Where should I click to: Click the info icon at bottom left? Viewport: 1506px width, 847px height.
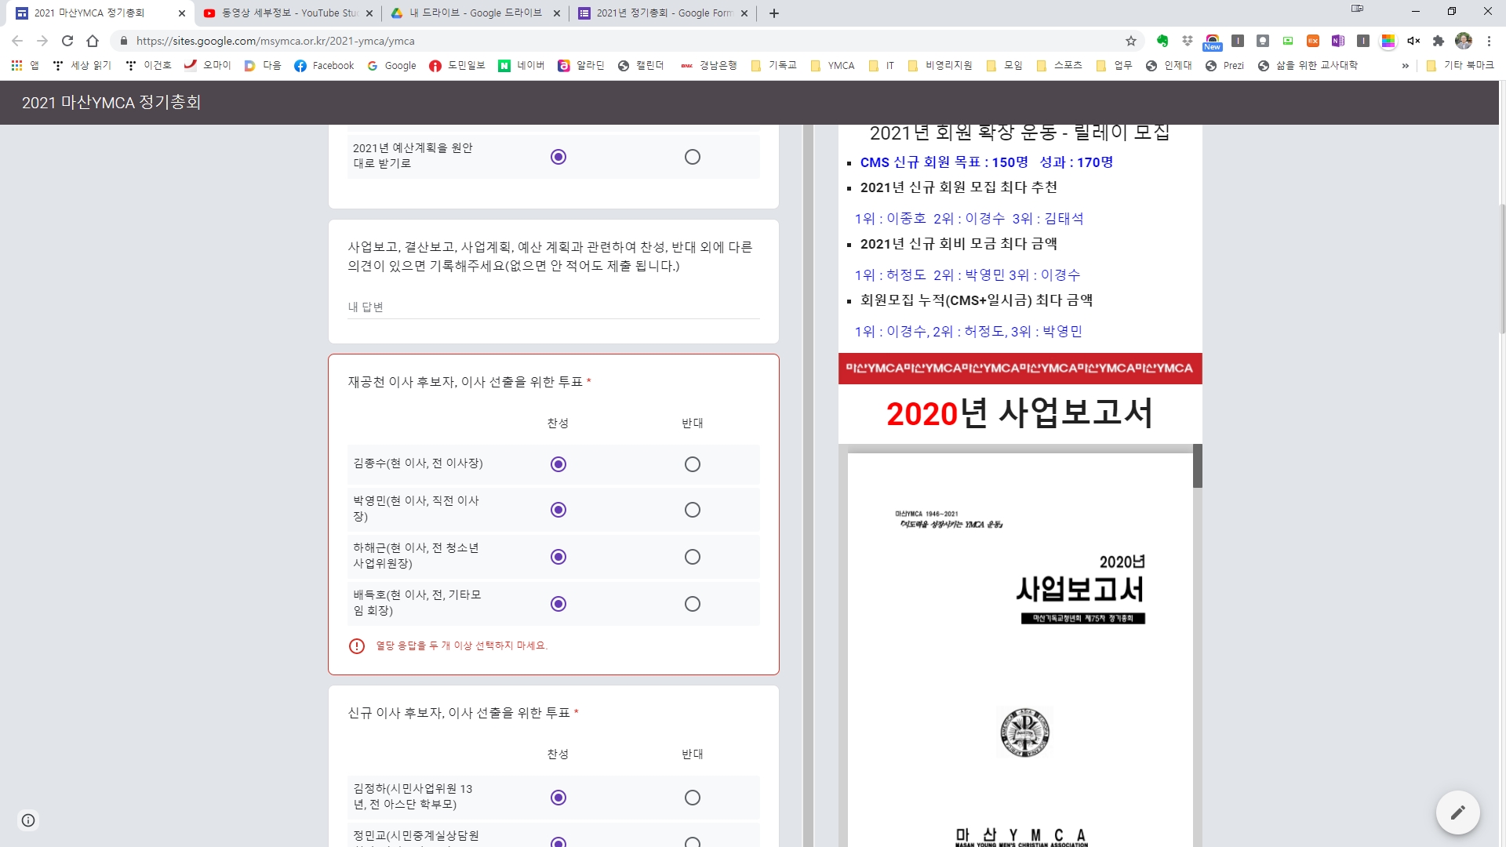28,820
